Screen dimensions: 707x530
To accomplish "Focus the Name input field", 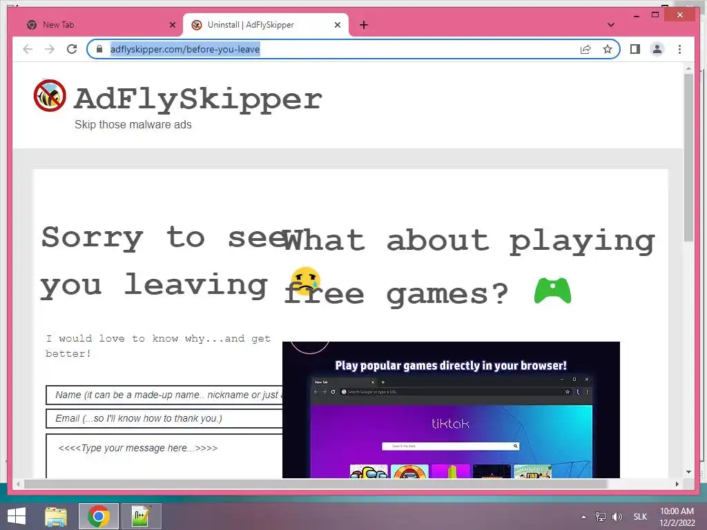I will [164, 395].
